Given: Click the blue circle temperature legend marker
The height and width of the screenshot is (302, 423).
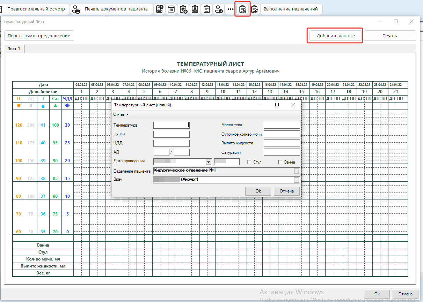Looking at the screenshot, I should click(43, 106).
